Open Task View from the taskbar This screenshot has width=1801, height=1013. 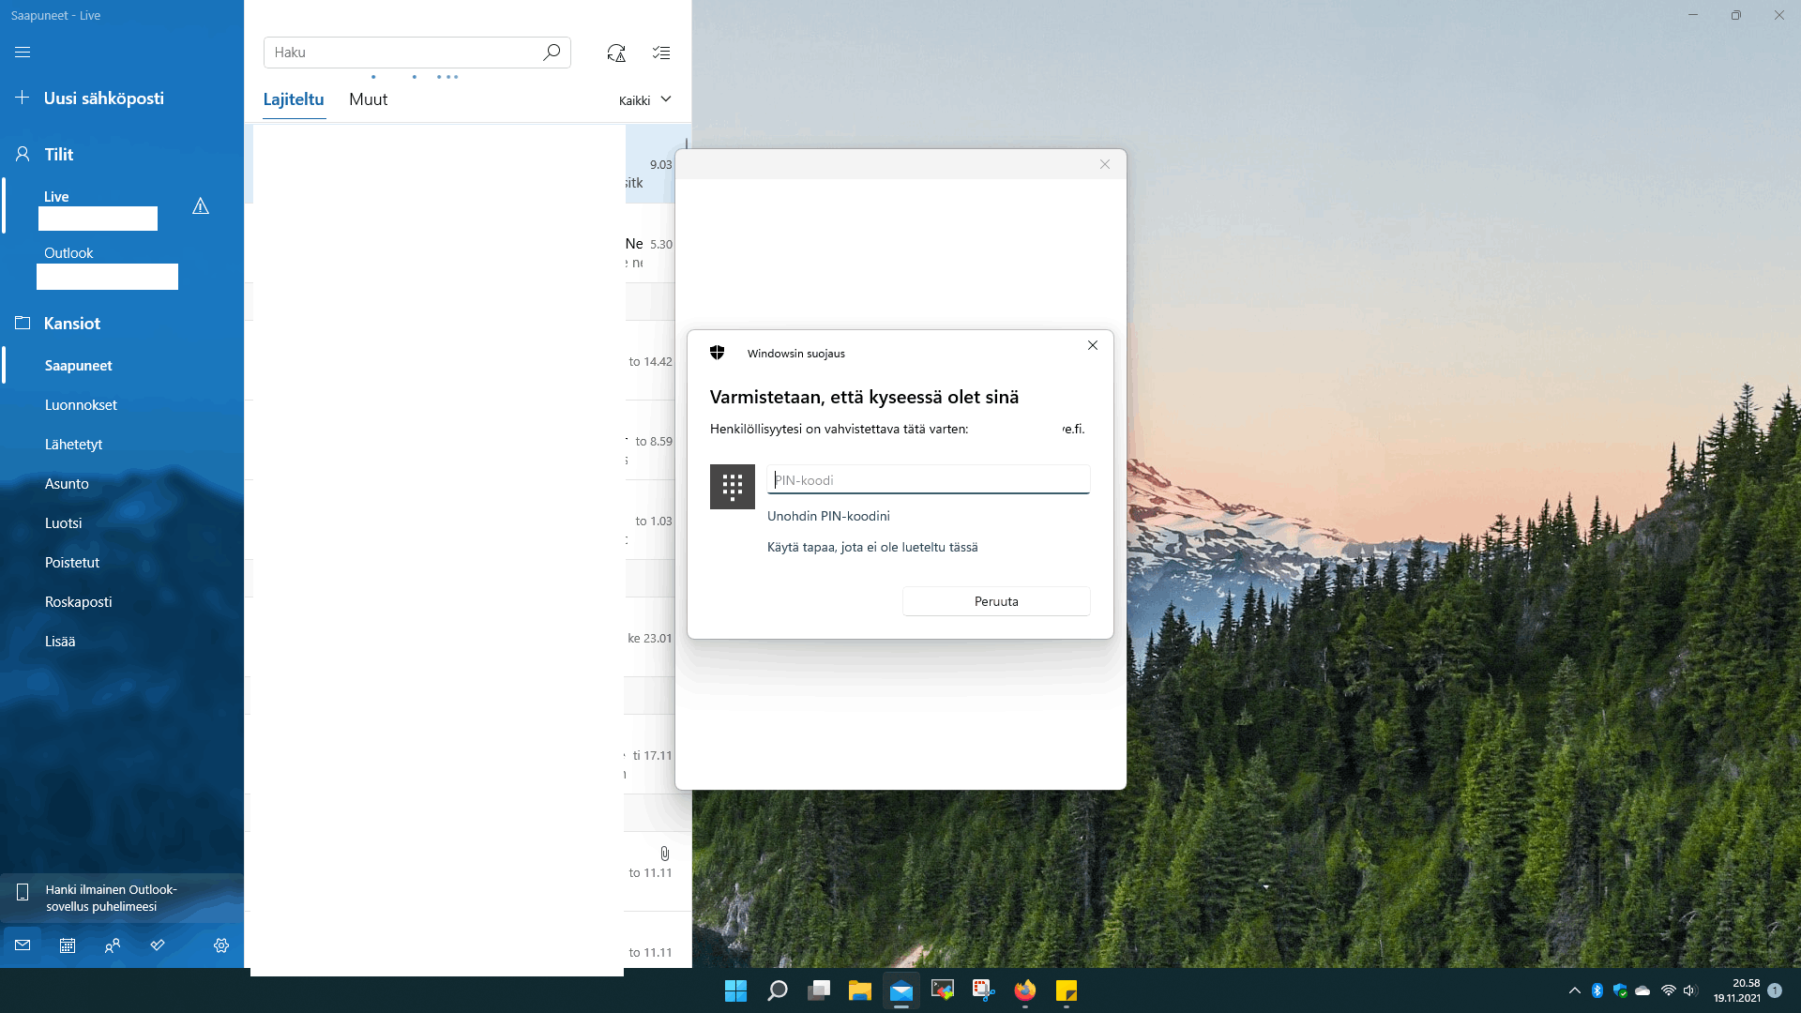819,990
